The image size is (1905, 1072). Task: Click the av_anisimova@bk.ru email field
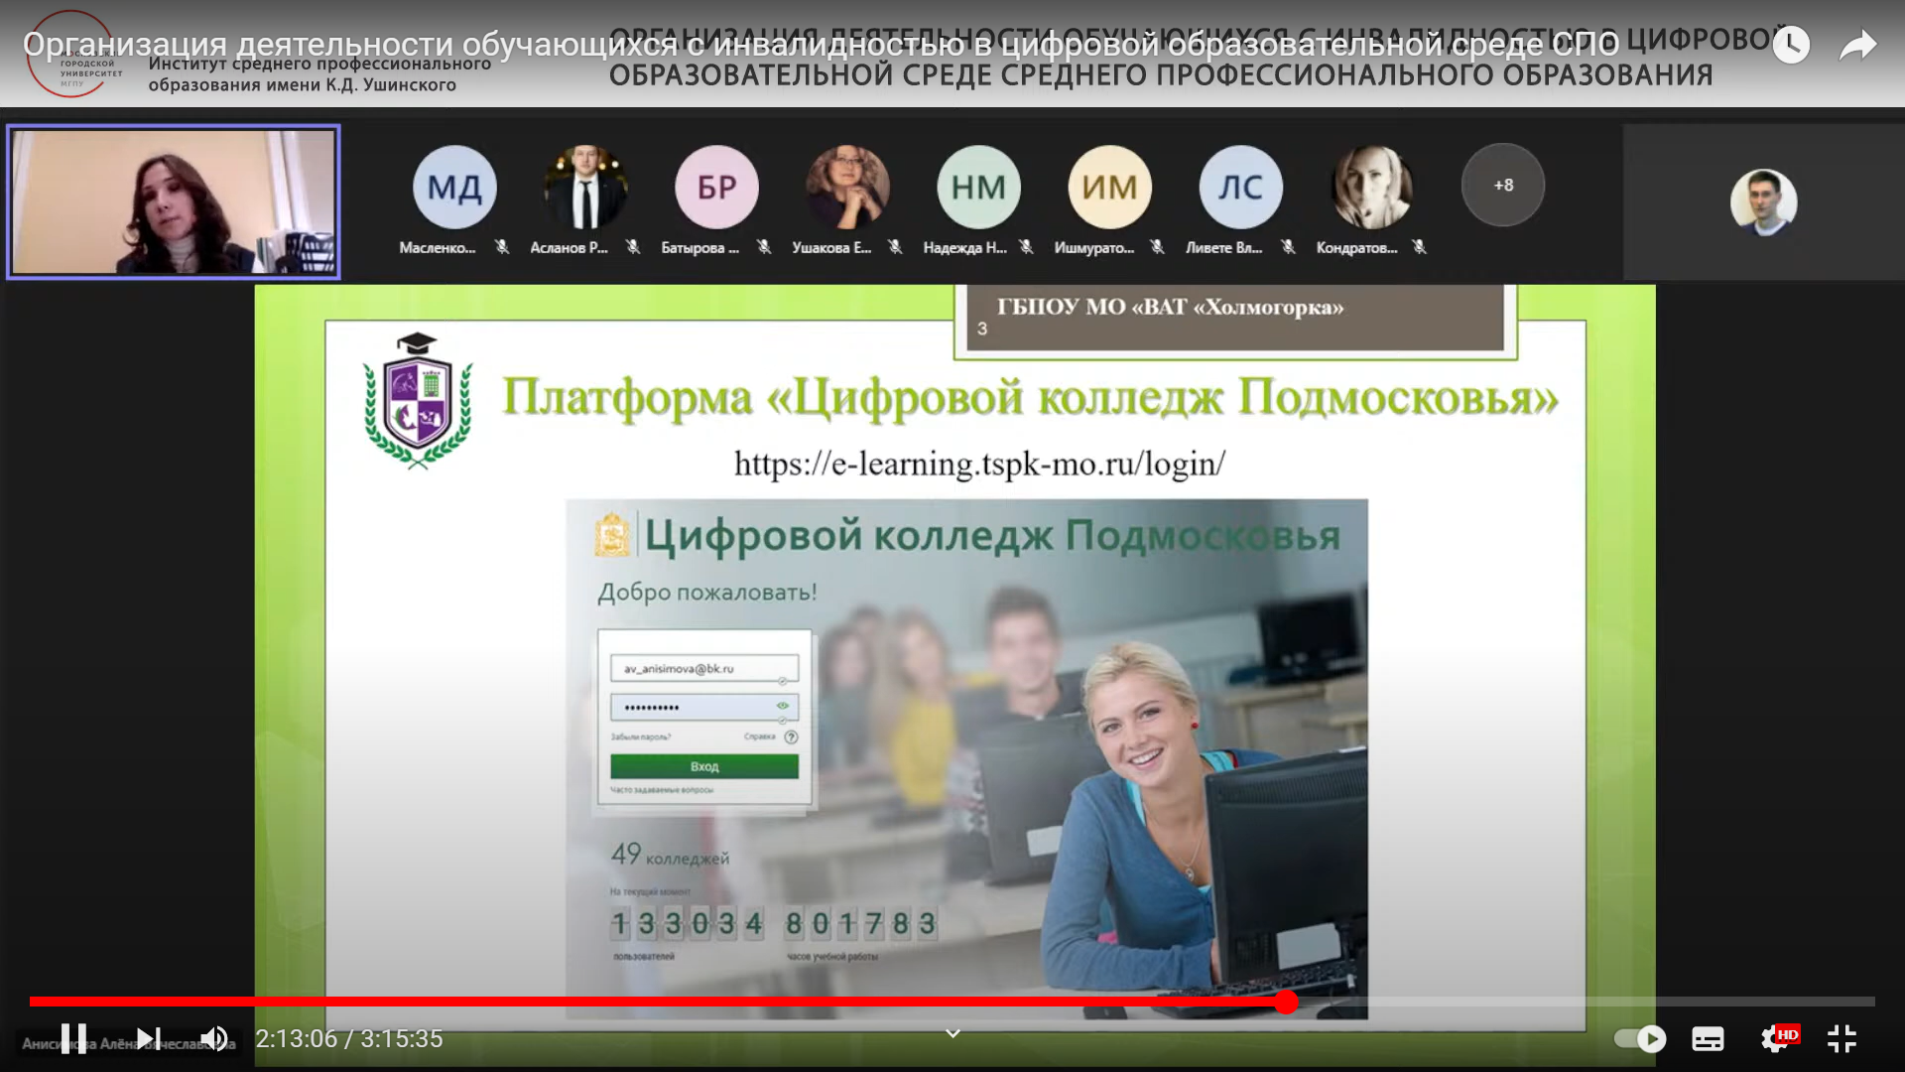coord(703,669)
